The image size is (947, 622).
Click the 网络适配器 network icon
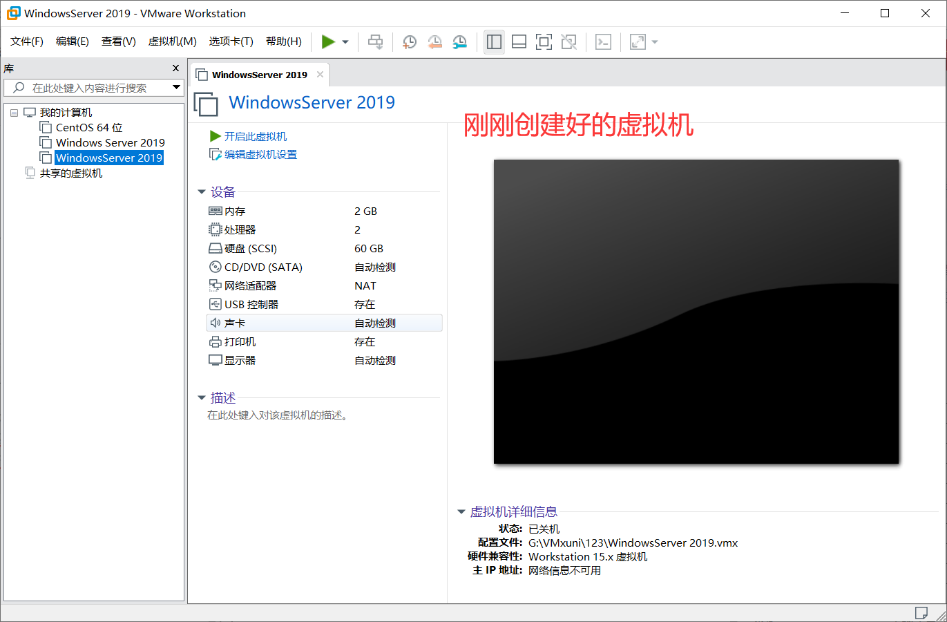(x=216, y=286)
